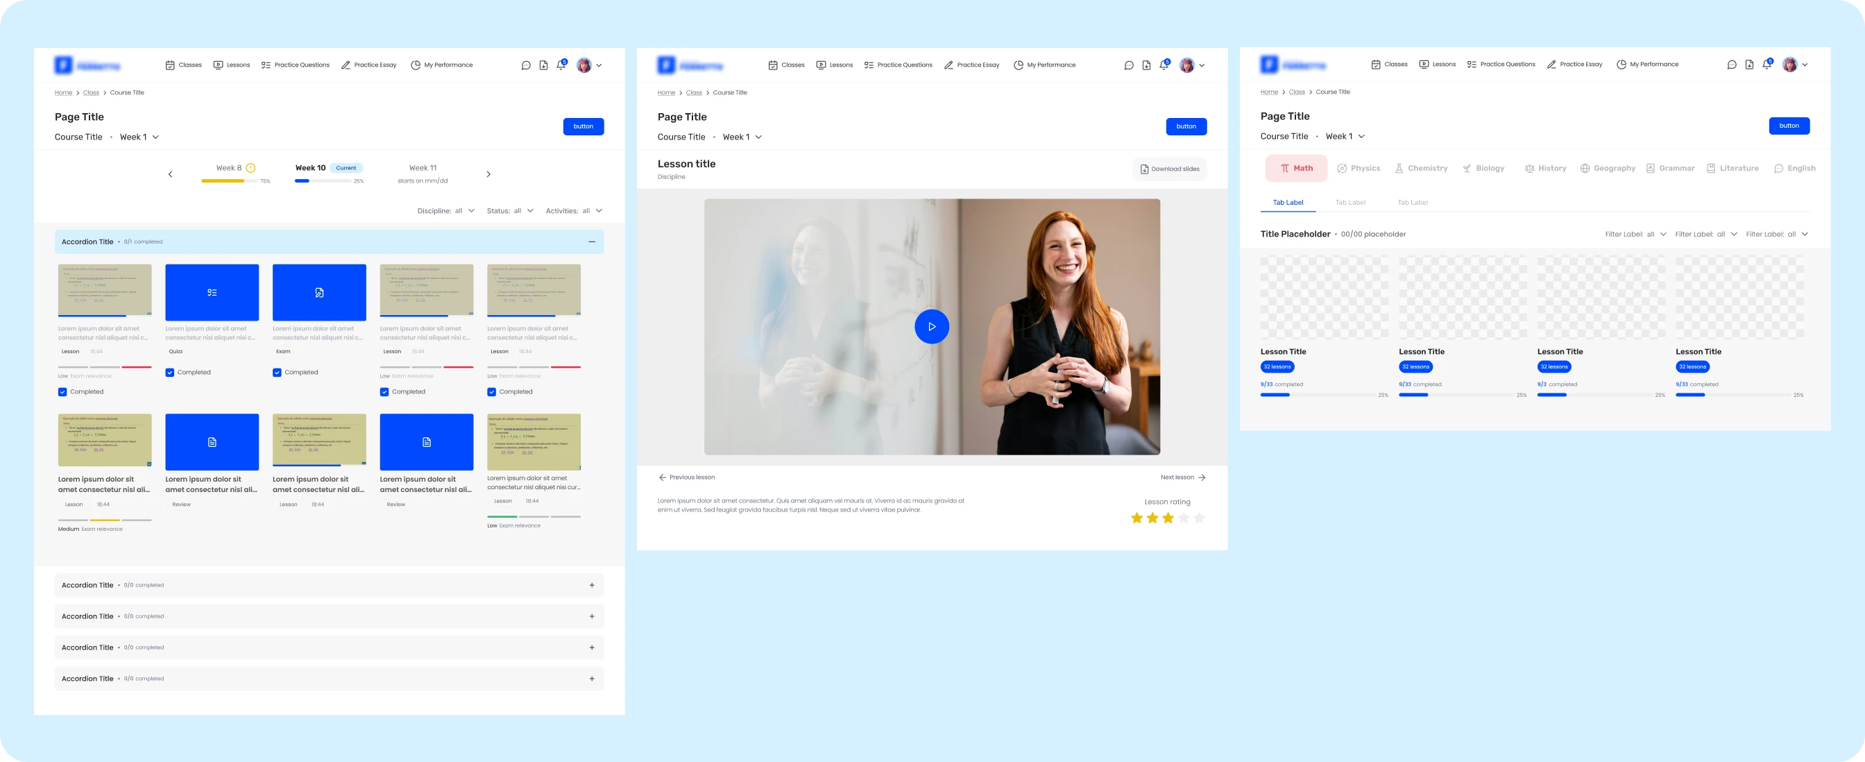Rate the lesson with the fifth star
The height and width of the screenshot is (762, 1865).
point(1199,518)
